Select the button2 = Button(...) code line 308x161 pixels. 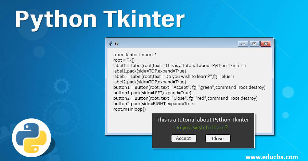tap(185, 98)
